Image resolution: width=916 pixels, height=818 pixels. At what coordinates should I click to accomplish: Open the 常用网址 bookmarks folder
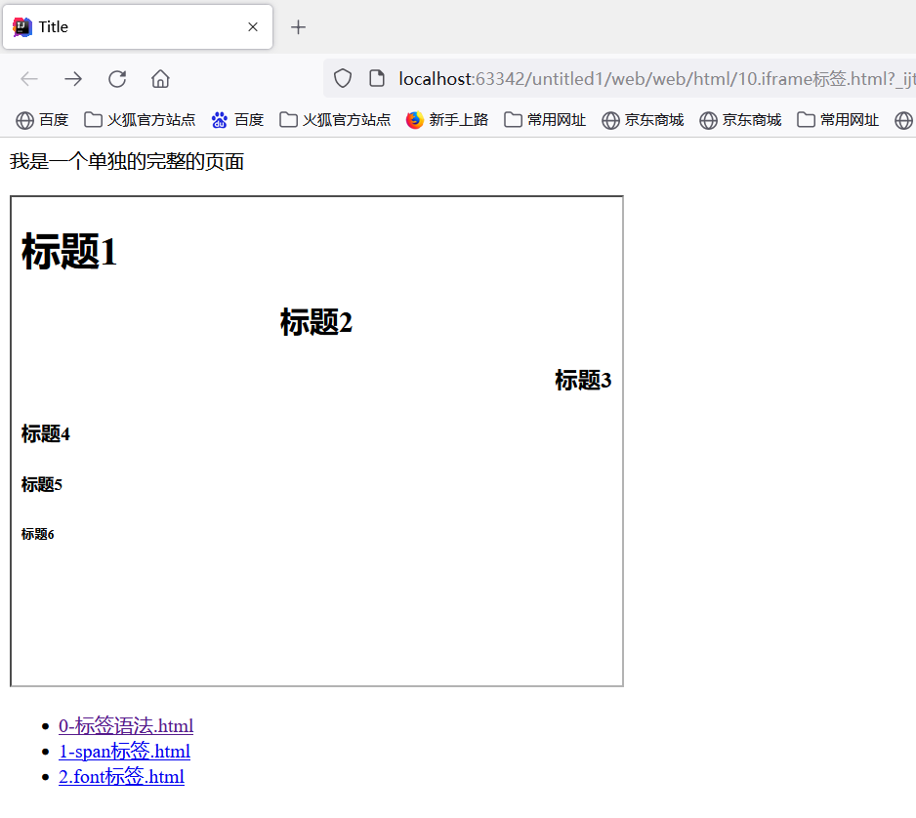pos(544,119)
